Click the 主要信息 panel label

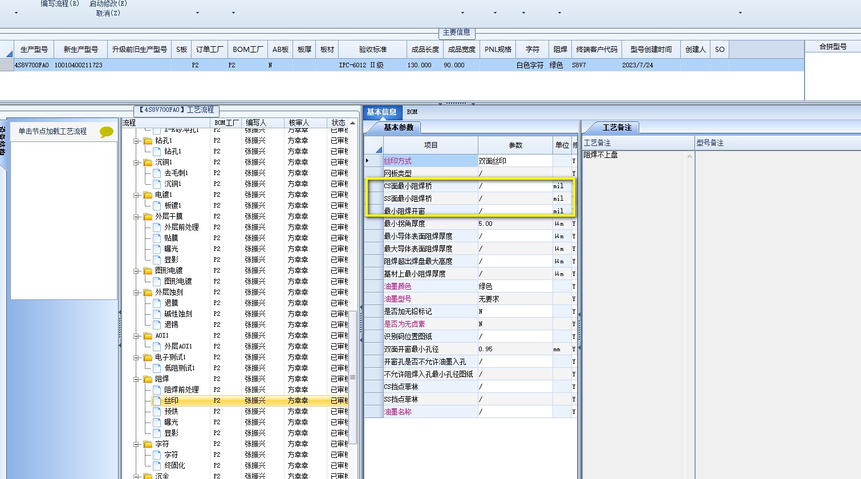tap(457, 33)
